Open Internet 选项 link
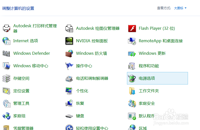Image resolution: width=200 pixels, height=130 pixels. pos(26,41)
